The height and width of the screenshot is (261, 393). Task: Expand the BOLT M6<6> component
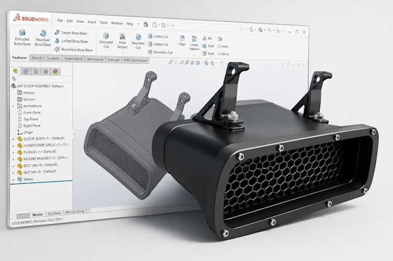point(13,166)
